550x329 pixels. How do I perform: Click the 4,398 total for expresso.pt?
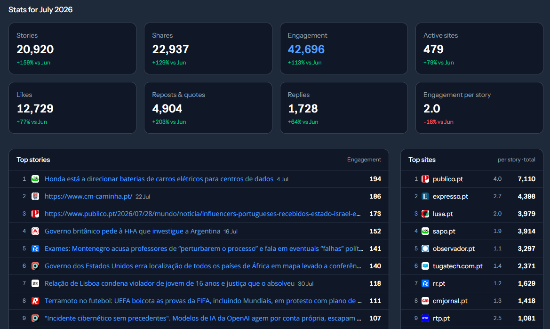click(526, 196)
